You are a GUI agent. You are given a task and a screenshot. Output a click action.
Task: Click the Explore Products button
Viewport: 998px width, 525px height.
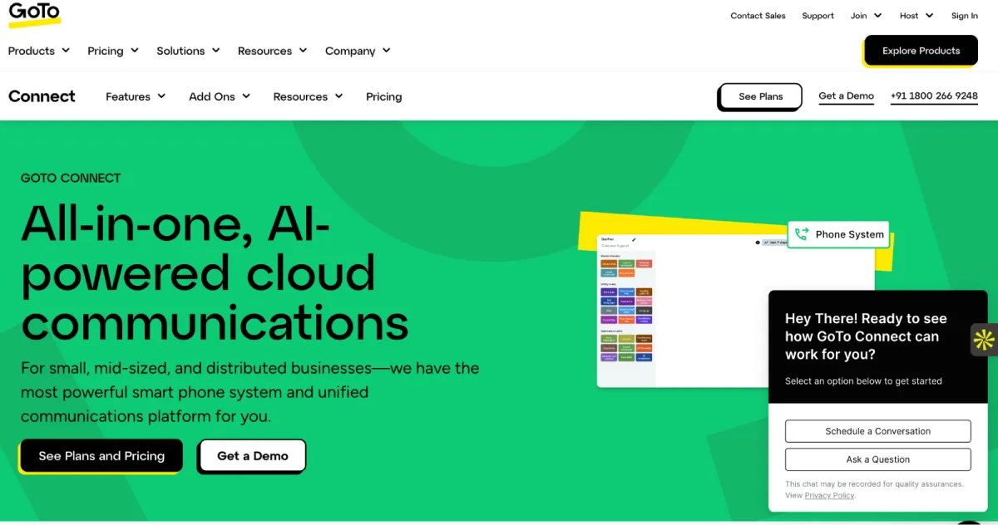(x=921, y=51)
